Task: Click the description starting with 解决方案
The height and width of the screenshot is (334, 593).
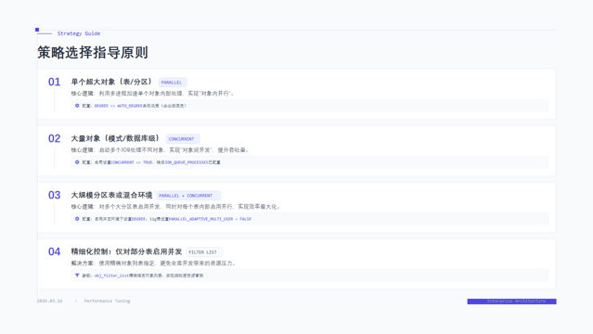Action: coord(153,263)
